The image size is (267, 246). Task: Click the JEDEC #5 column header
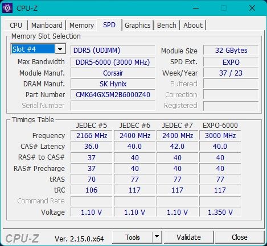(92, 126)
